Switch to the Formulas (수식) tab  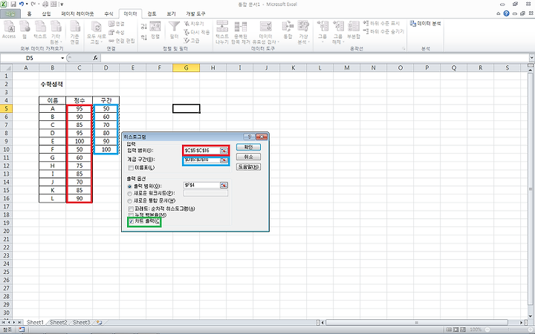[x=108, y=13]
